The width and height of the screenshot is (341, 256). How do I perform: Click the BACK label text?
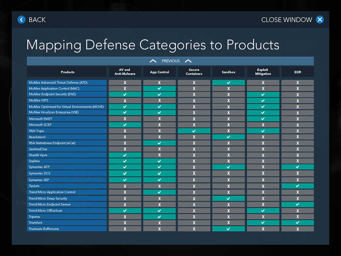click(37, 20)
